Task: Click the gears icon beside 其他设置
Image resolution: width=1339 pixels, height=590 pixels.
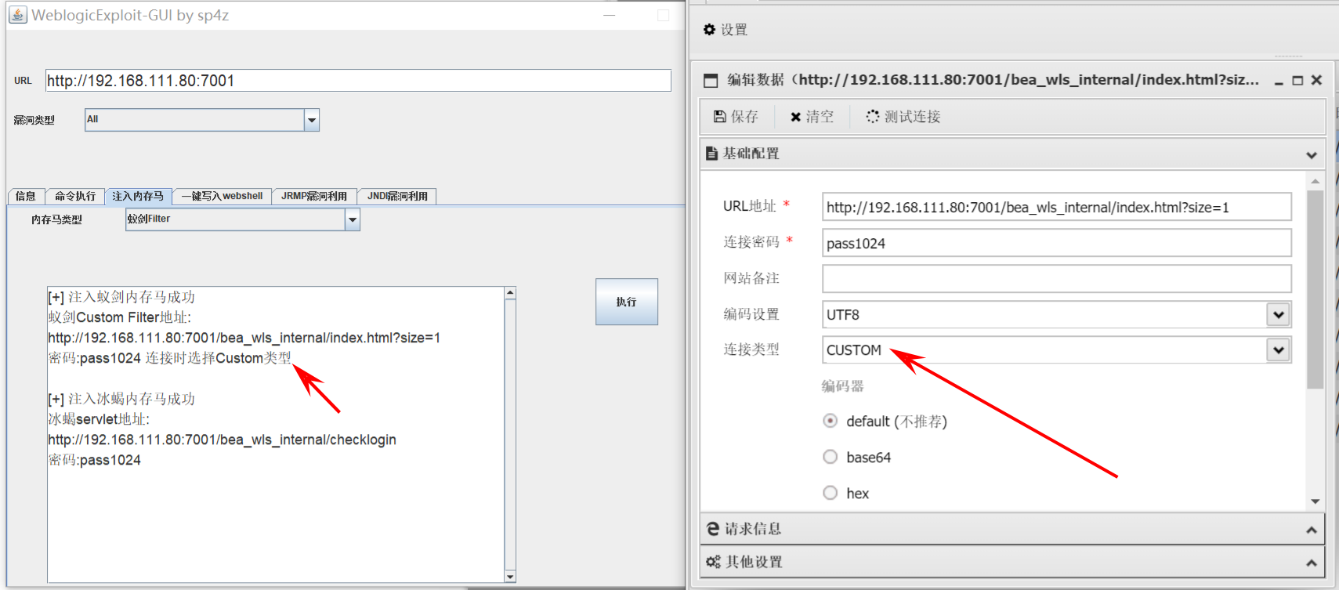Action: click(713, 562)
